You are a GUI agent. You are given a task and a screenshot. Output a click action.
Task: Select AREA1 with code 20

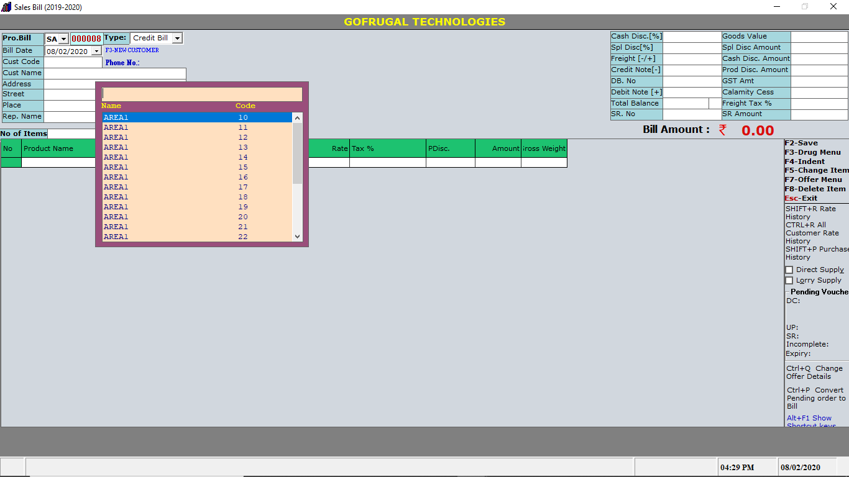(197, 217)
